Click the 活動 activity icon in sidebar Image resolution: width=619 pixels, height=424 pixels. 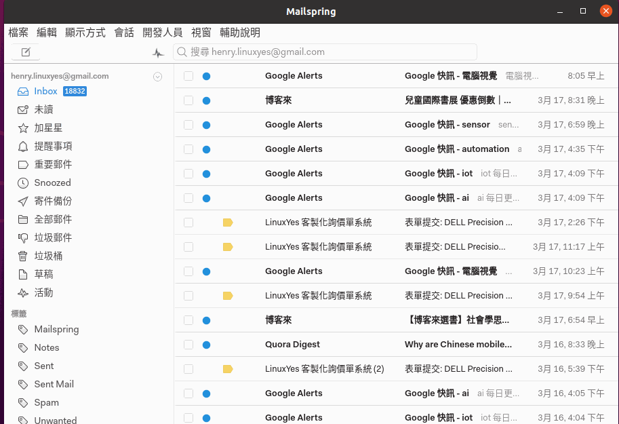click(x=23, y=293)
